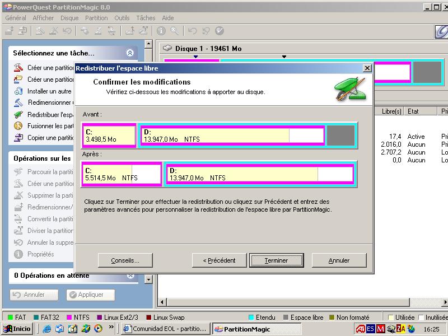Click horizontal scrollbar right arrow

tap(445, 302)
